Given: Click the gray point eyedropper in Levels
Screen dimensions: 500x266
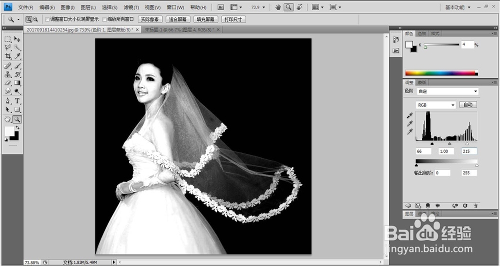Looking at the screenshot, I should click(410, 123).
